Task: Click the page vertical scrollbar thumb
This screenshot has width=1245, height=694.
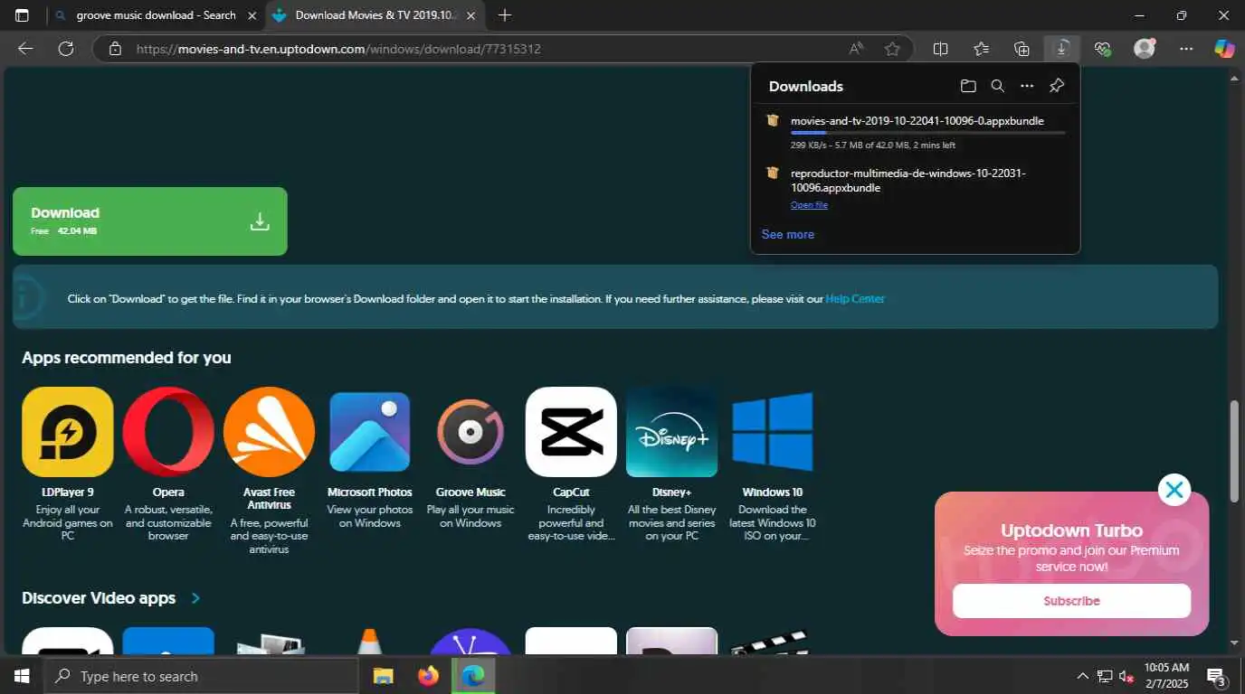Action: [x=1234, y=451]
